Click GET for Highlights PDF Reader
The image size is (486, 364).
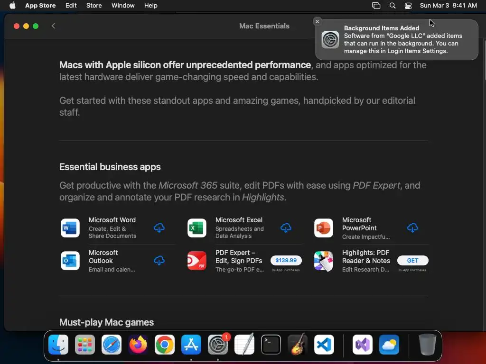[x=413, y=260]
